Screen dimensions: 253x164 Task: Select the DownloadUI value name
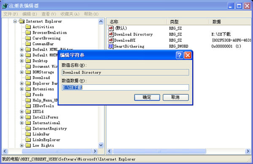(x=125, y=40)
